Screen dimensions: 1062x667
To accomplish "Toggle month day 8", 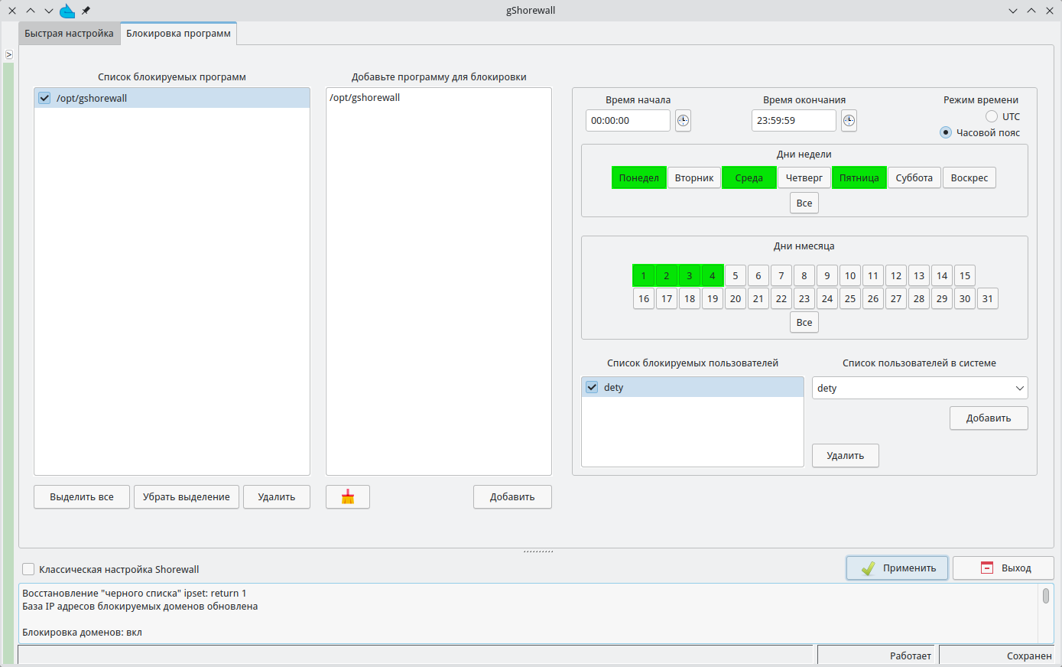I will pyautogui.click(x=804, y=276).
